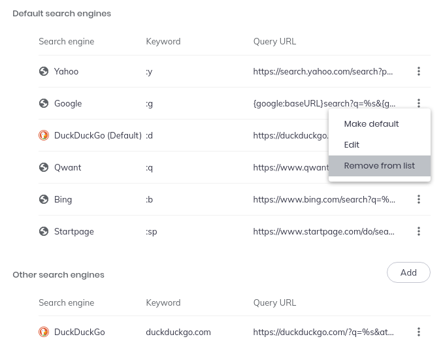Image resolution: width=443 pixels, height=356 pixels.
Task: Click the Add button for other search engines
Action: click(408, 272)
